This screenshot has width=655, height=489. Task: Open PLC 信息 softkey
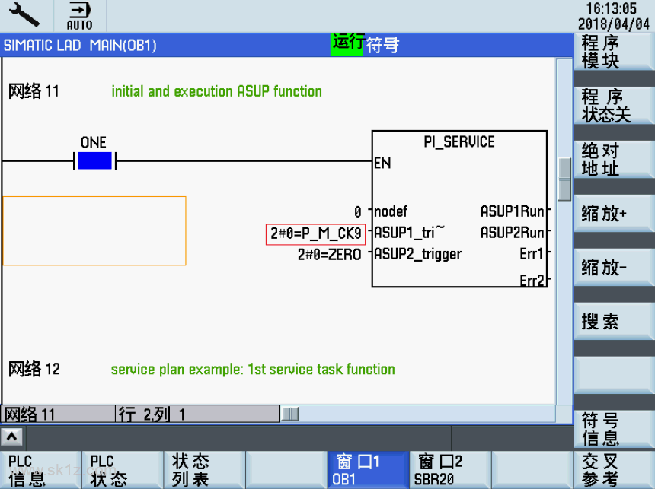pos(40,470)
